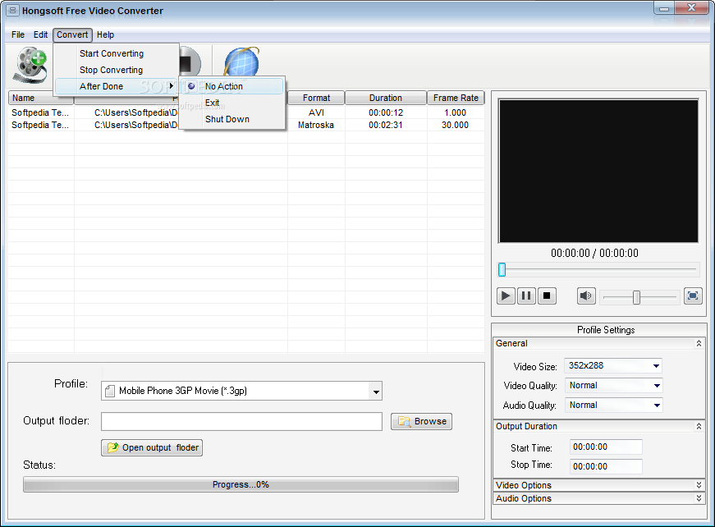Click the Format column header

[316, 98]
